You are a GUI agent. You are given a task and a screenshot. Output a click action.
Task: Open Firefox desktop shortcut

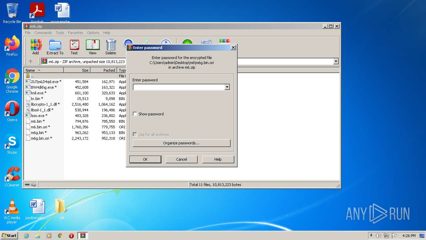coord(12,46)
